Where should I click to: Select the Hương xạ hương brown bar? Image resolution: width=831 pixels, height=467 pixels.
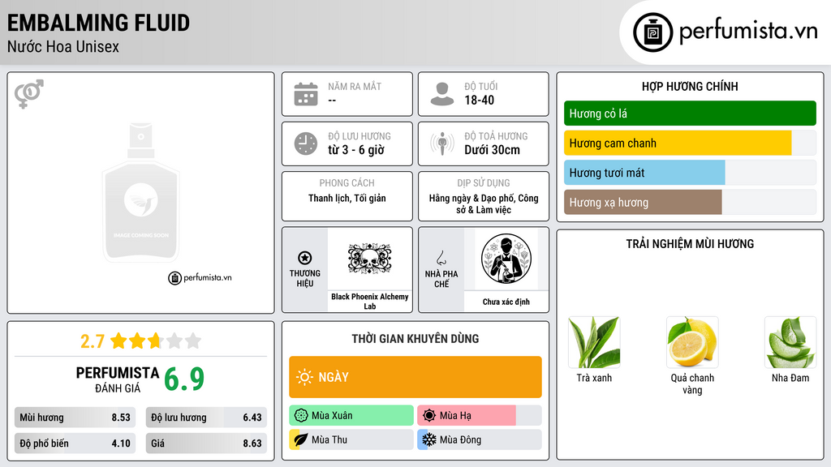point(690,202)
